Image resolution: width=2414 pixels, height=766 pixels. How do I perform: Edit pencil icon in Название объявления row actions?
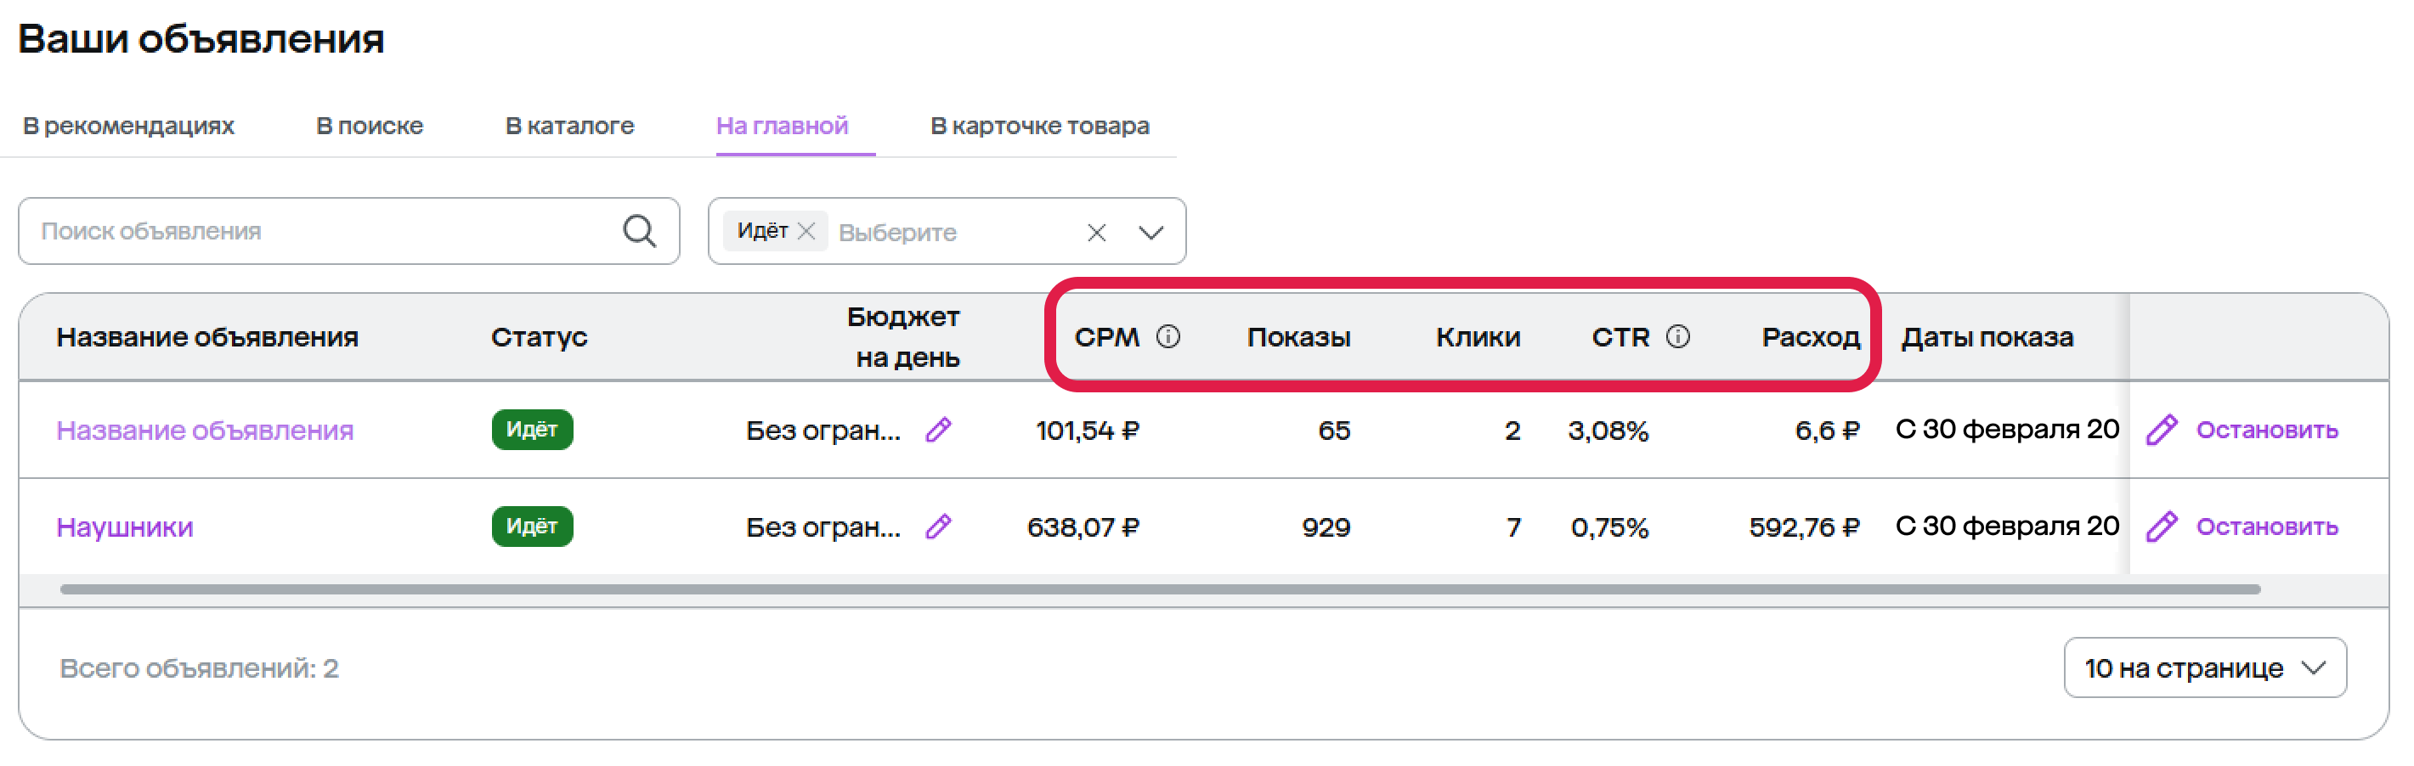2161,430
